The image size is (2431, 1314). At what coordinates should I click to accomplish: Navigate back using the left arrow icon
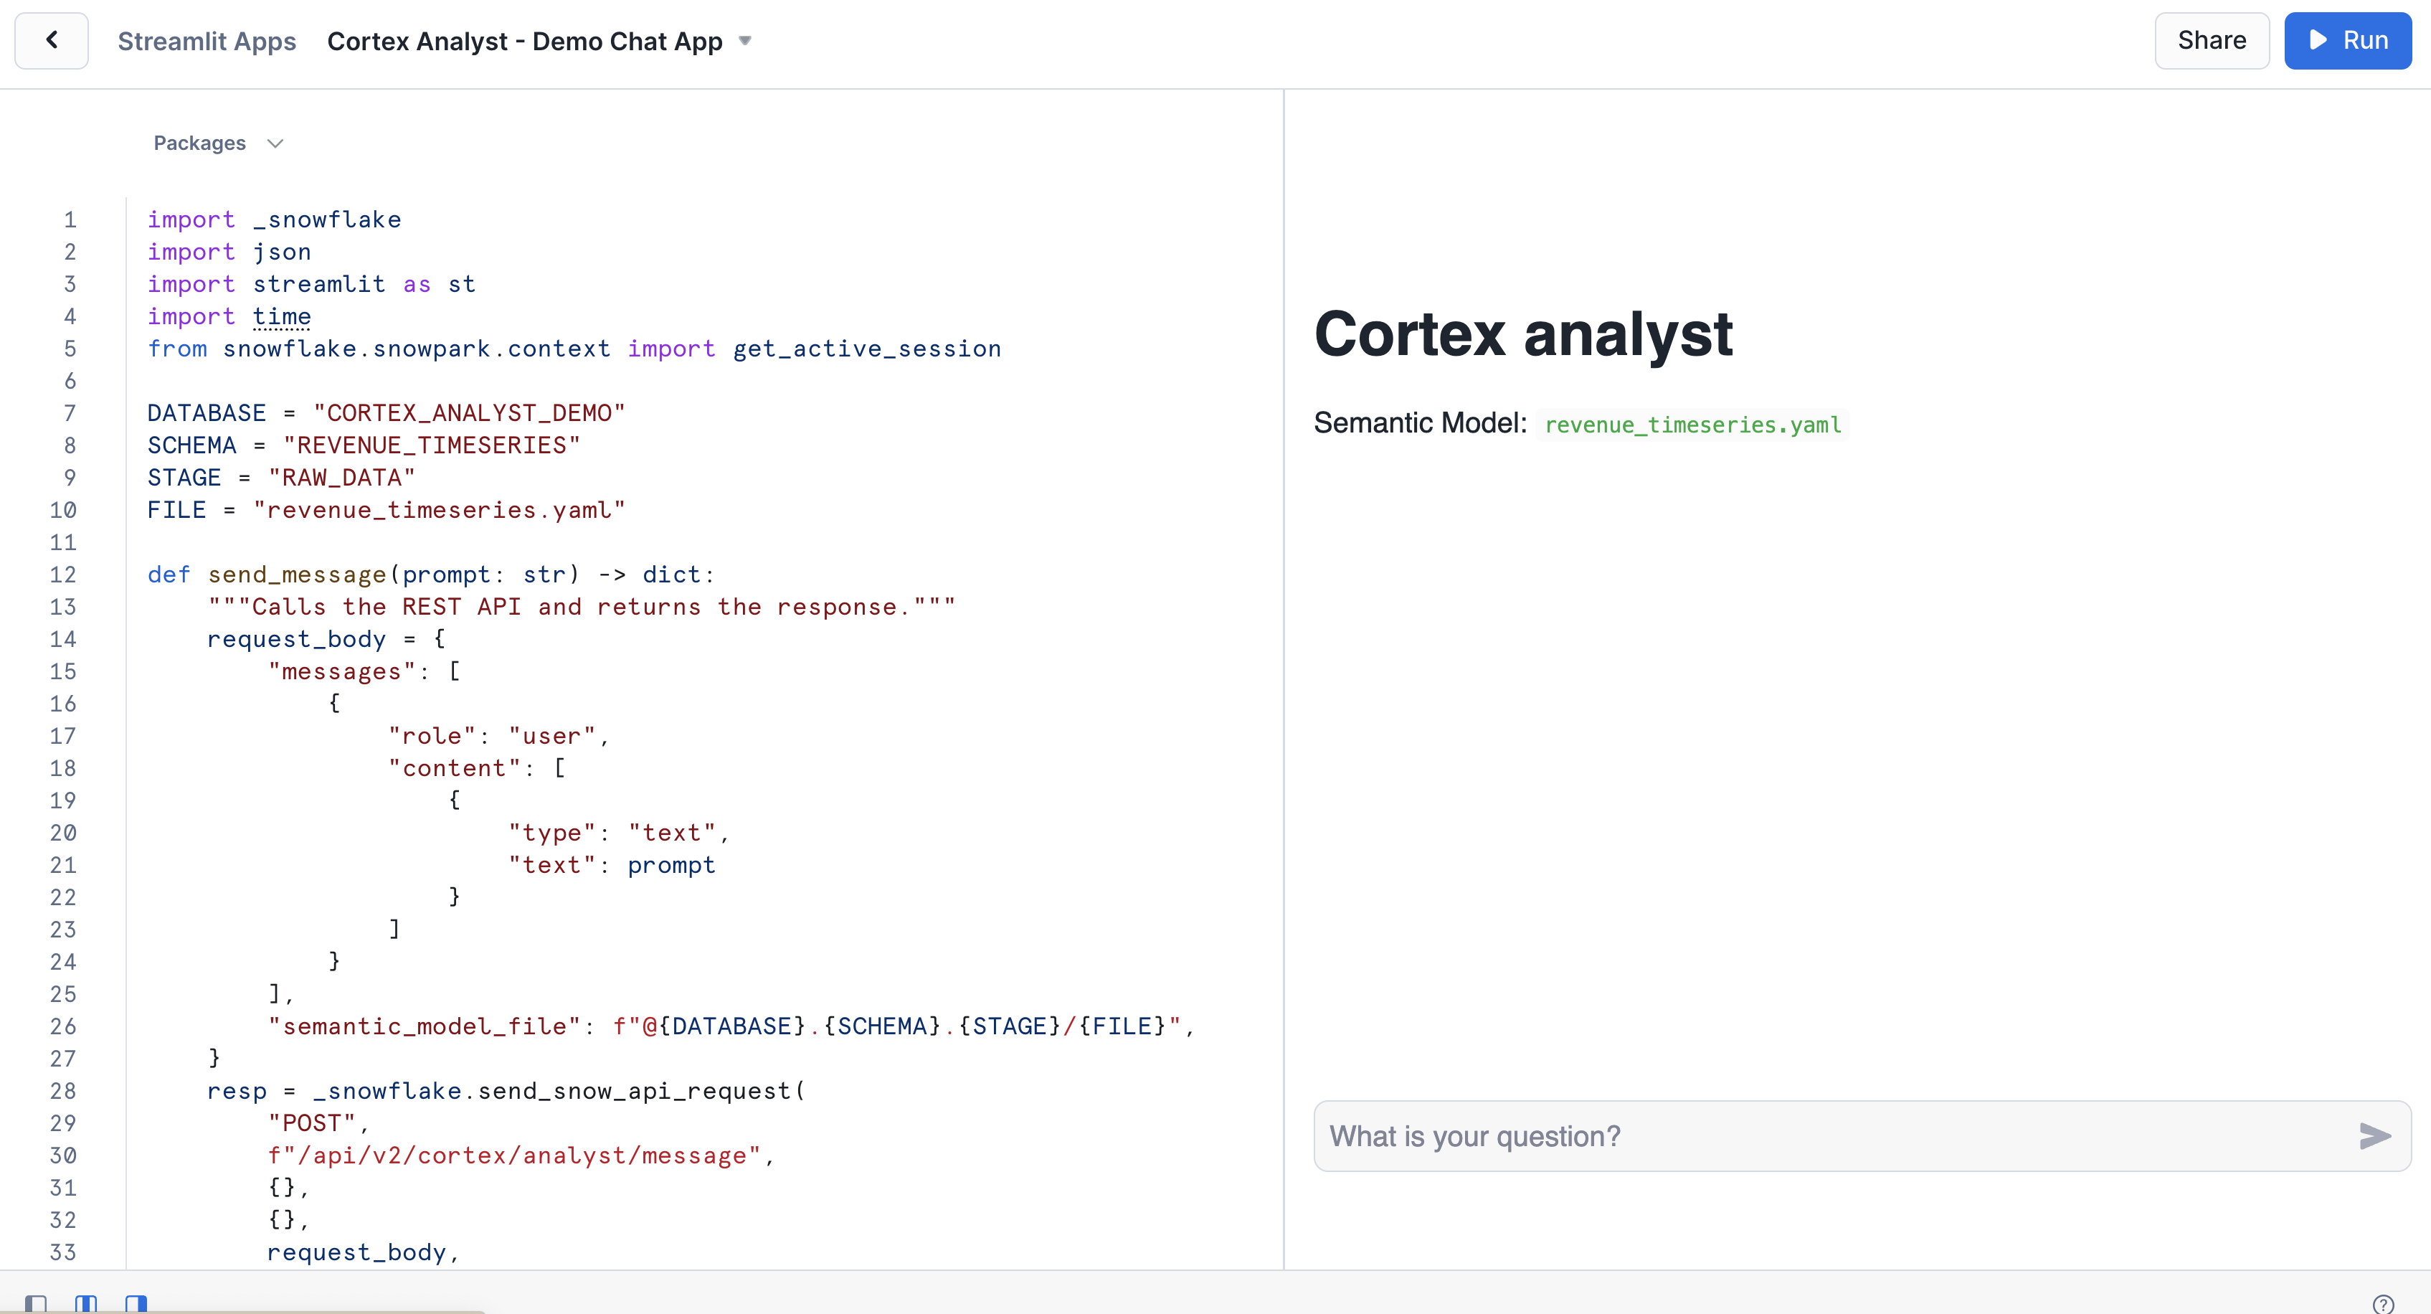click(51, 41)
